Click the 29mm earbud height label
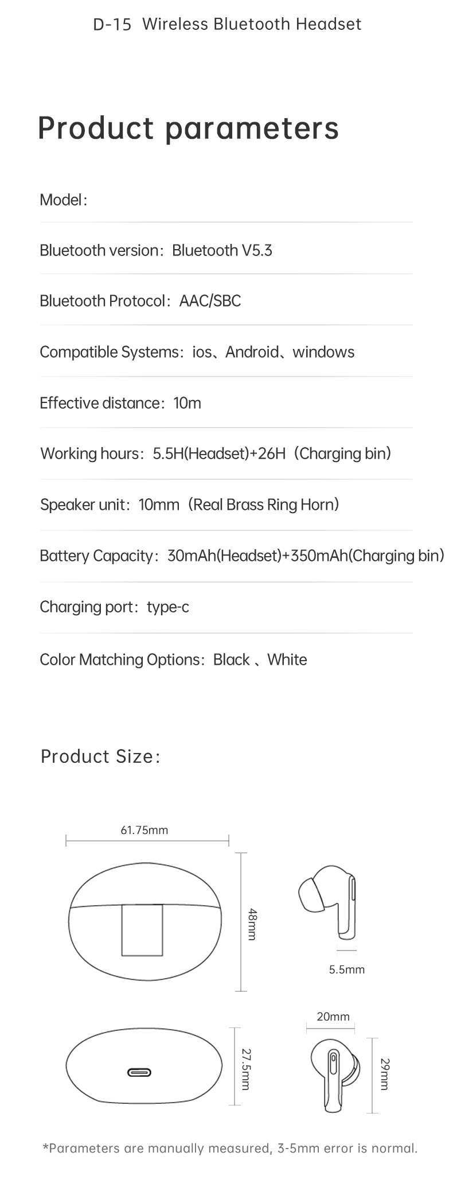Viewport: 453px width, 1191px height. (x=384, y=1074)
